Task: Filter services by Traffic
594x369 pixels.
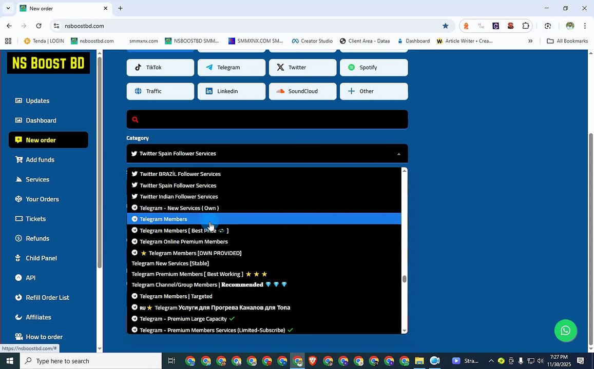Action: click(160, 91)
